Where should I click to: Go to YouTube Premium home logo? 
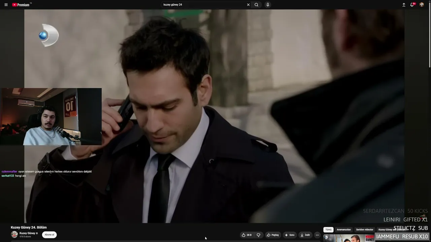pyautogui.click(x=22, y=5)
